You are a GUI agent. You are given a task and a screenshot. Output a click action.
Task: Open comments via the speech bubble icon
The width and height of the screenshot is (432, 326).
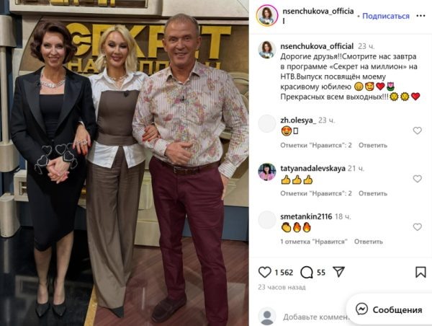pyautogui.click(x=307, y=273)
